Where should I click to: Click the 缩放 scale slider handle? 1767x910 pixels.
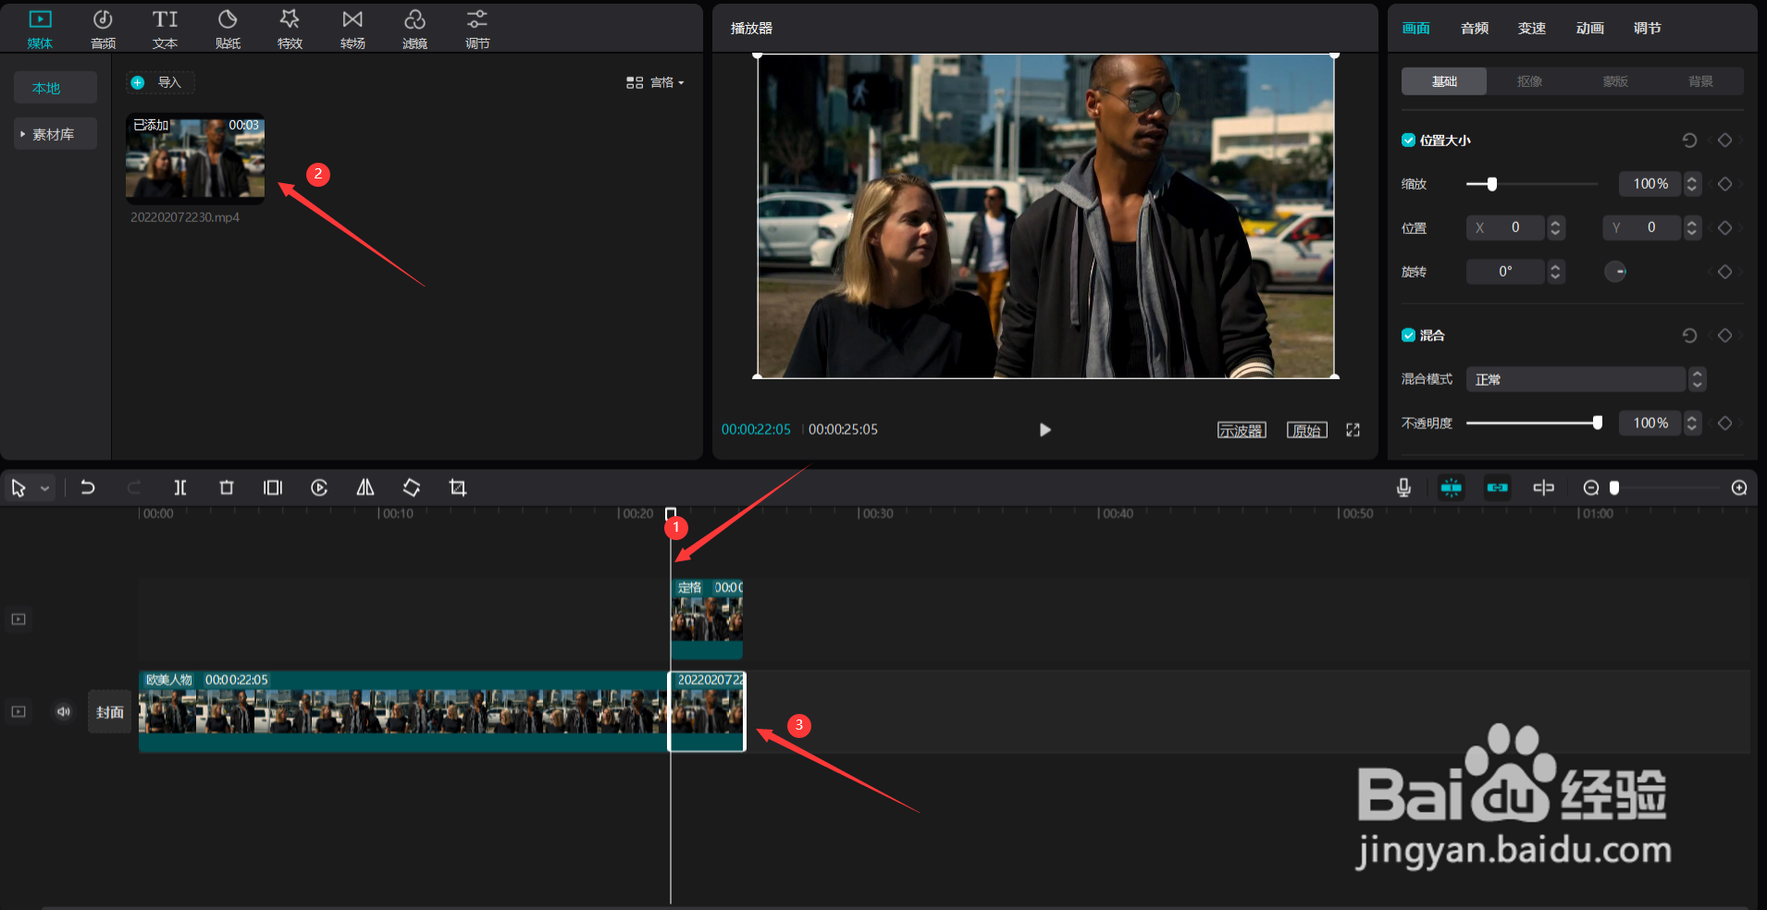[x=1492, y=184]
